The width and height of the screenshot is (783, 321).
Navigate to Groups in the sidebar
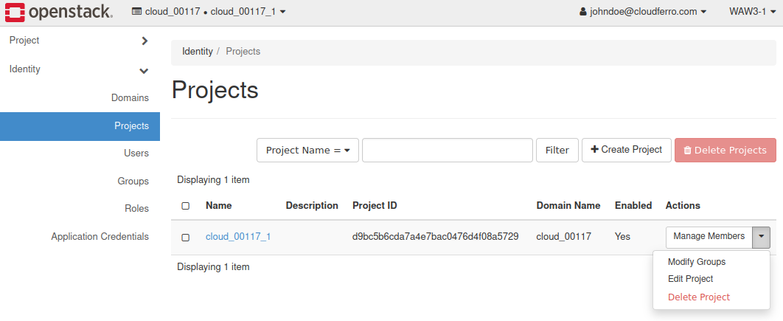pos(133,181)
